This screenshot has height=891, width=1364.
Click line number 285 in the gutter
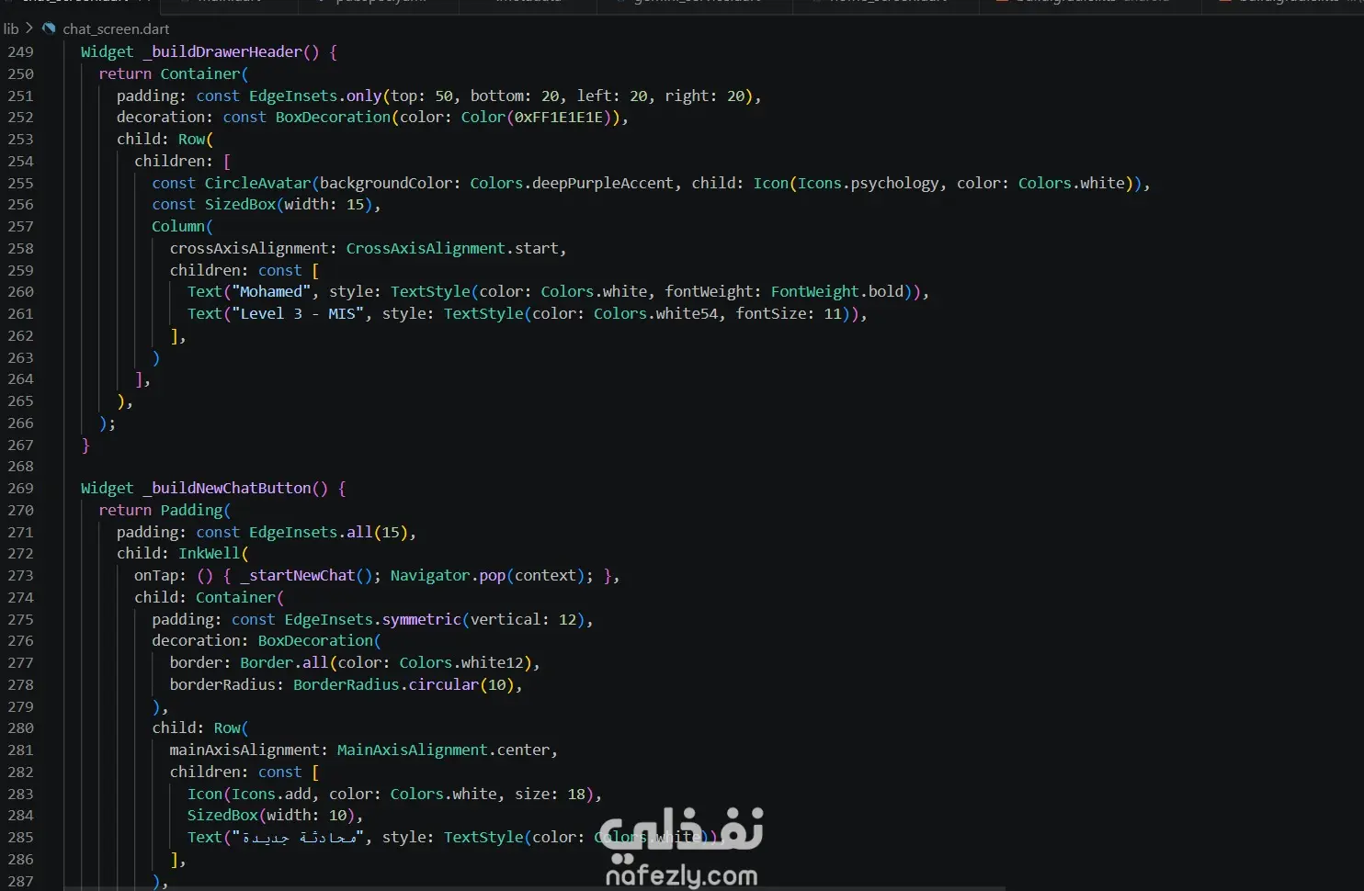tap(20, 837)
